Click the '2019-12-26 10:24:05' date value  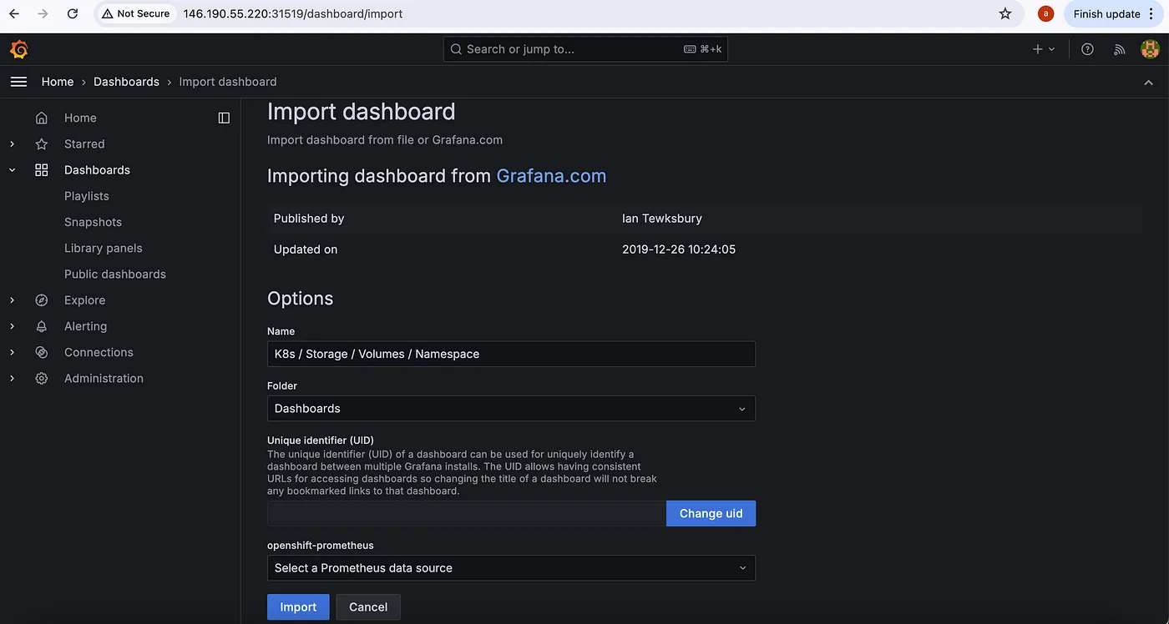pos(679,249)
